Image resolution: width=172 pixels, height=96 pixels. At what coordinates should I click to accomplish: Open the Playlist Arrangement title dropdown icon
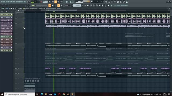point(24,8)
